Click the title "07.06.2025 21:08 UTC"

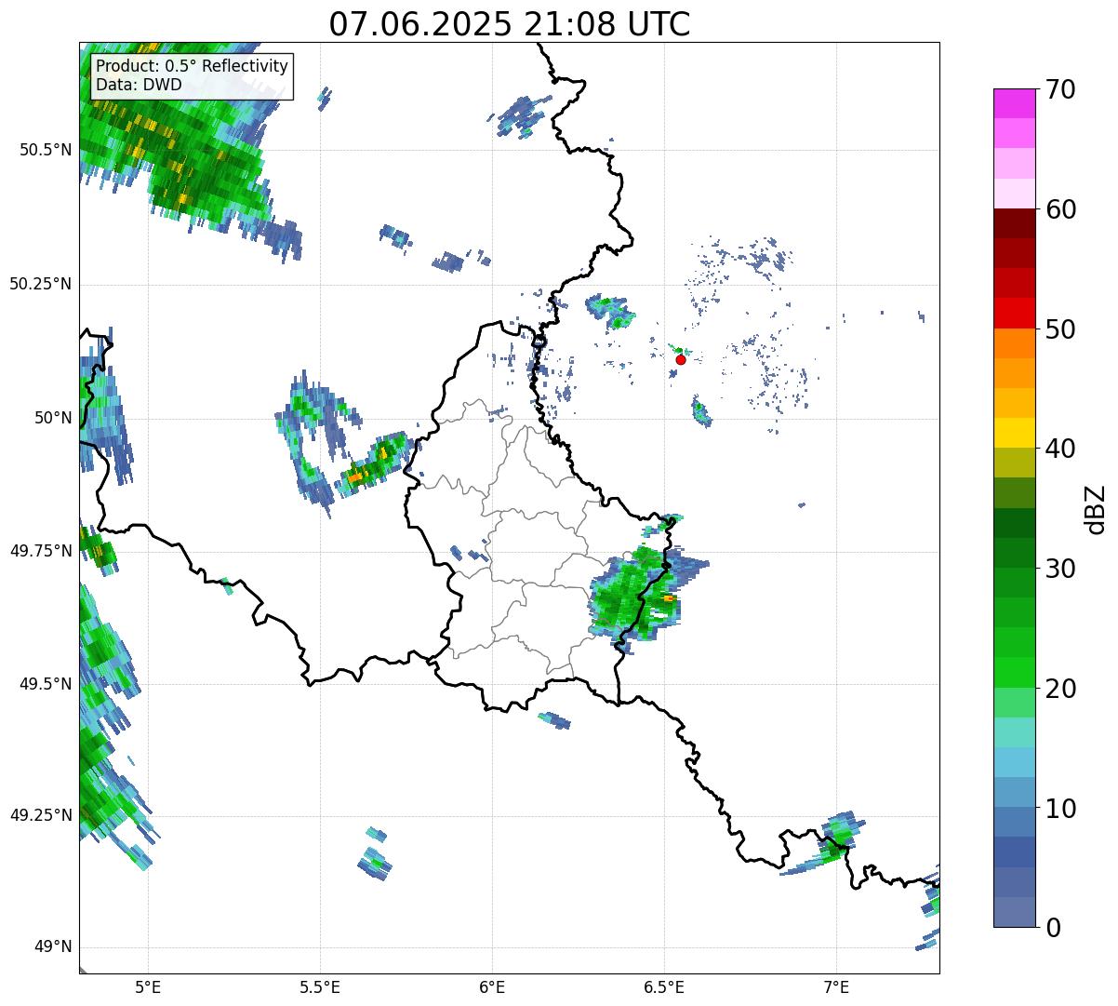[x=510, y=23]
